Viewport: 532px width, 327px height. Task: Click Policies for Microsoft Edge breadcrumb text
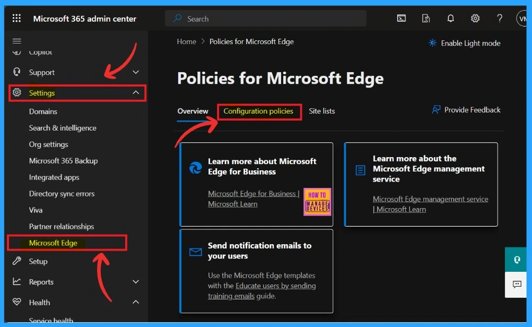(x=251, y=41)
